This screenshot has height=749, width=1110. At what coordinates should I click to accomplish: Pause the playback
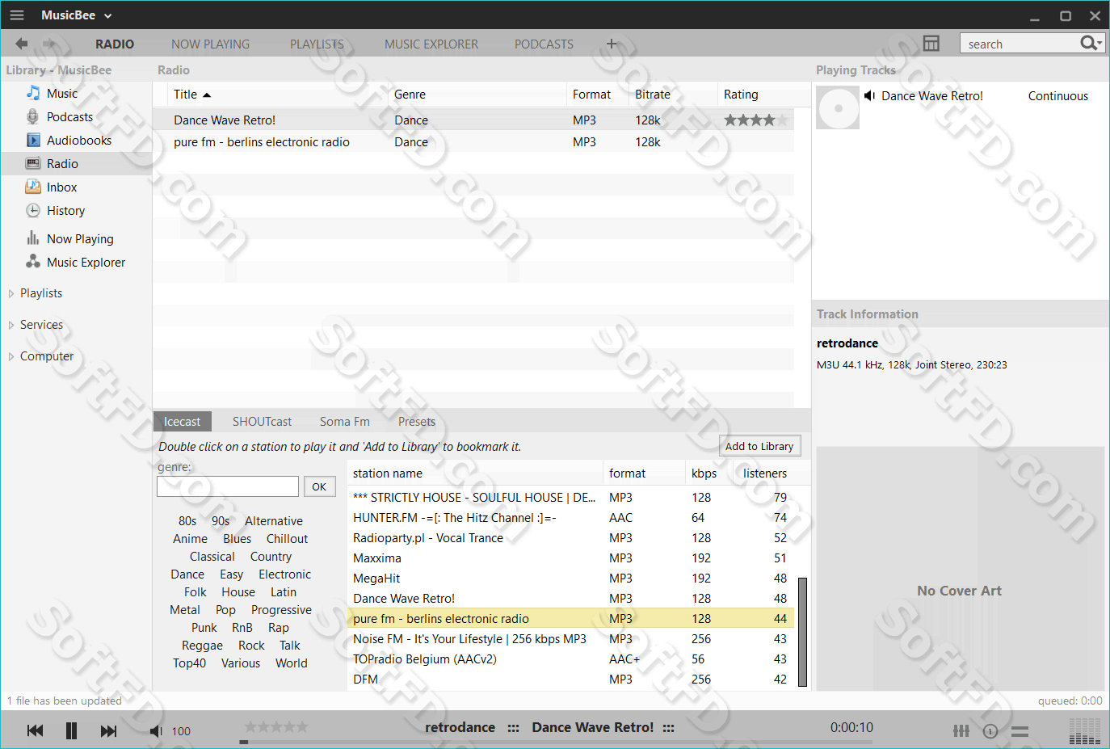[x=71, y=731]
